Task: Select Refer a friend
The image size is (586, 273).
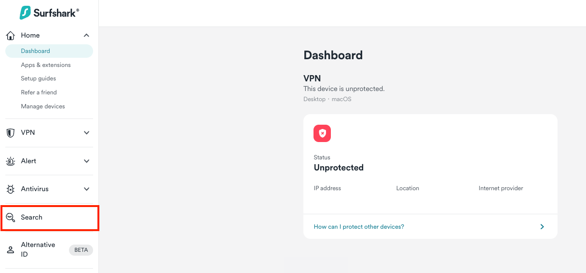Action: (39, 92)
